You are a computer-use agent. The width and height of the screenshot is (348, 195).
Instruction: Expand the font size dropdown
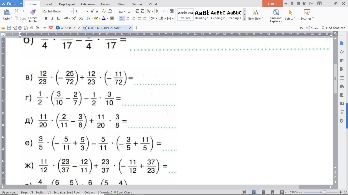[87, 11]
